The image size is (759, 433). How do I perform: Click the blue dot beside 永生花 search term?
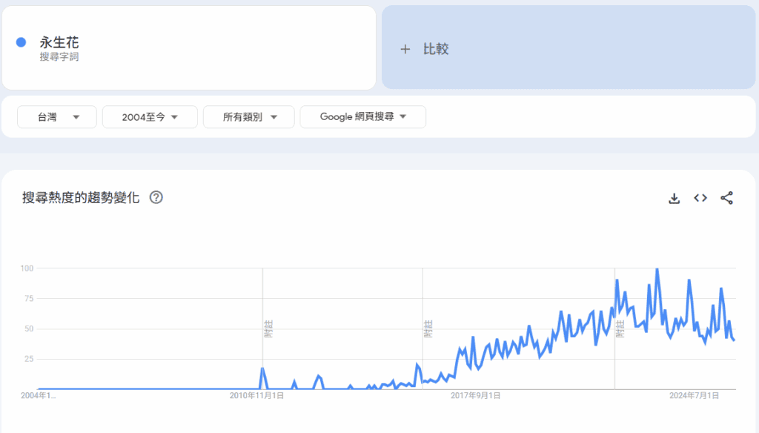coord(21,42)
